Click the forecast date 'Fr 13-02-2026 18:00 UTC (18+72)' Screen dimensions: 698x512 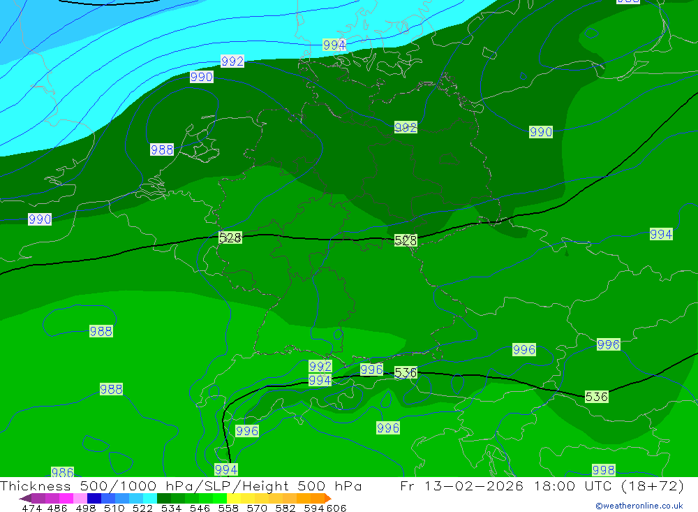542,485
